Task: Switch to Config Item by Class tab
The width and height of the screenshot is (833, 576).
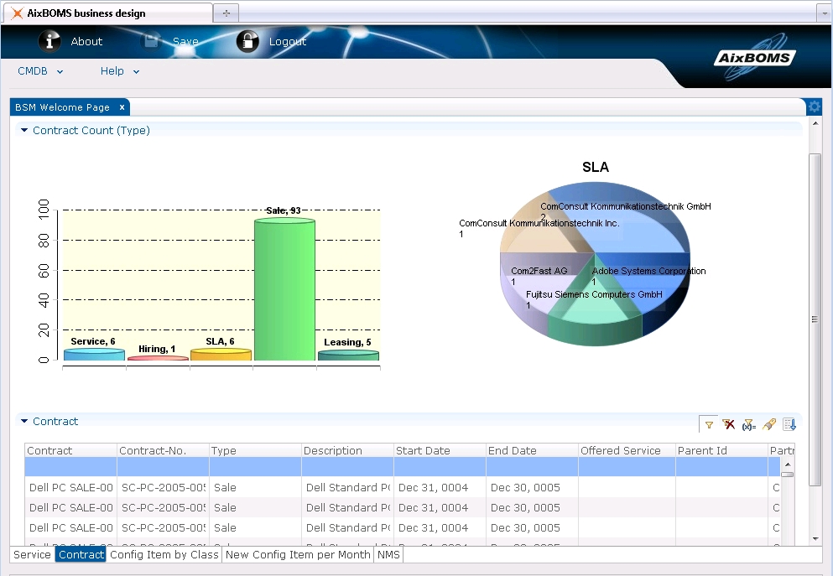Action: point(164,555)
